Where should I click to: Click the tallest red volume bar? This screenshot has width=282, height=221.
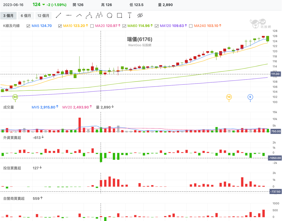80,125
